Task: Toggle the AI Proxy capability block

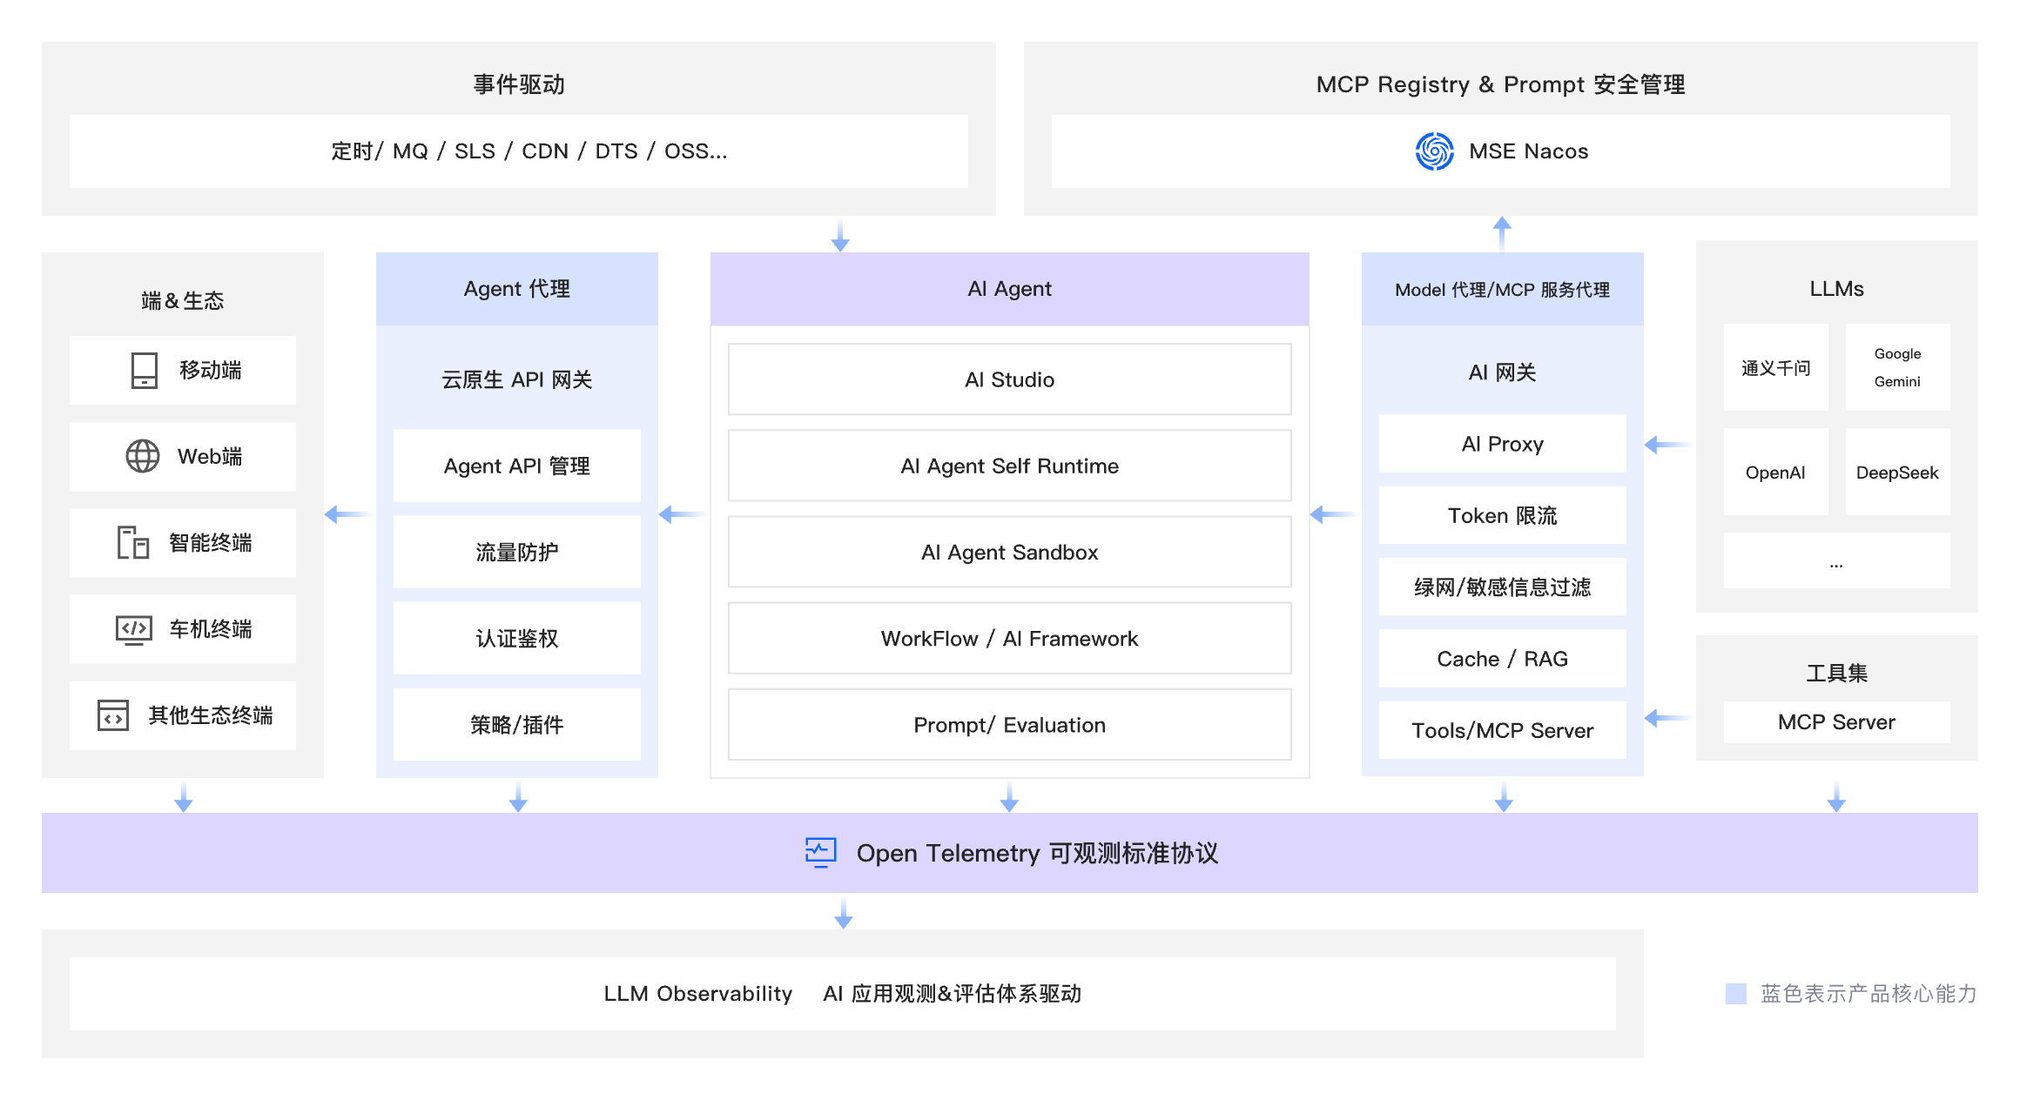Action: [1501, 443]
